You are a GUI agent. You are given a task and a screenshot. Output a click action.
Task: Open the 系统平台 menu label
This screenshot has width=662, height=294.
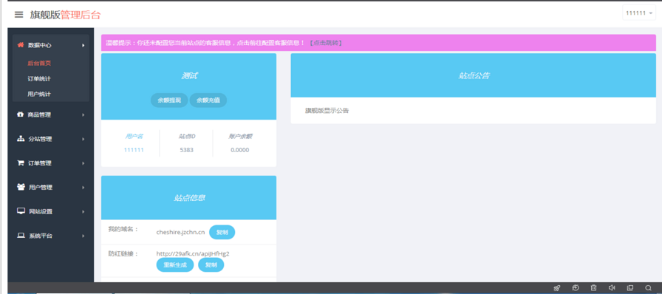tap(41, 236)
